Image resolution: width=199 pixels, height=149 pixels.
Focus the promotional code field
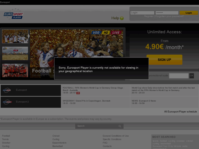pos(179,76)
